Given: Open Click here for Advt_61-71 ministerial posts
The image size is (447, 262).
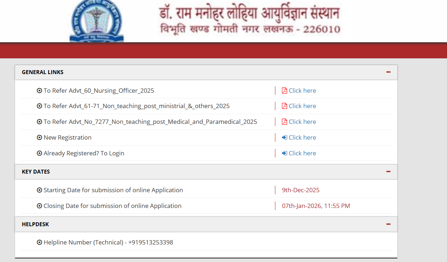Looking at the screenshot, I should [x=302, y=106].
